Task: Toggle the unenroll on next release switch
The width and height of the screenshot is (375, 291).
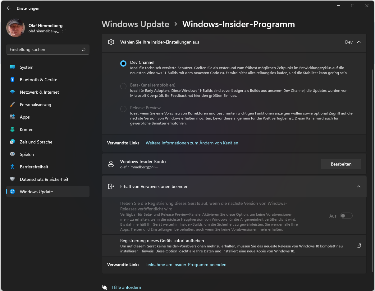Action: tap(346, 216)
